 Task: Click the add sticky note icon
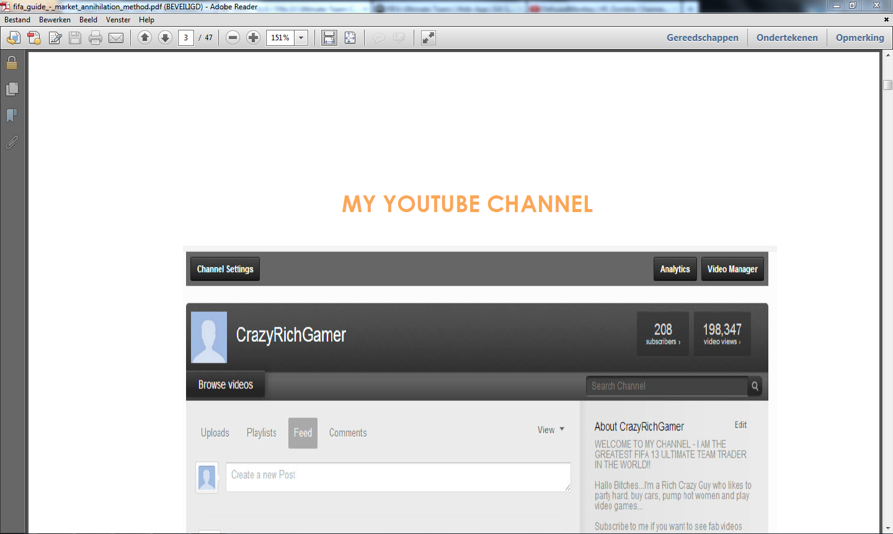378,38
